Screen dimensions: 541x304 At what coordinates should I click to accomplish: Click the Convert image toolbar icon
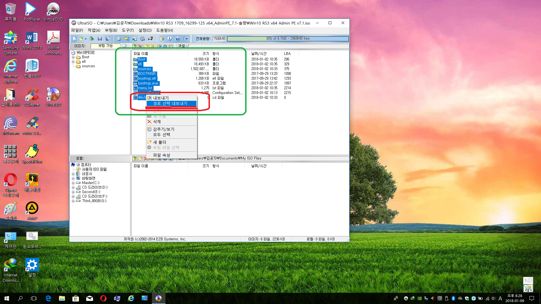(x=127, y=39)
